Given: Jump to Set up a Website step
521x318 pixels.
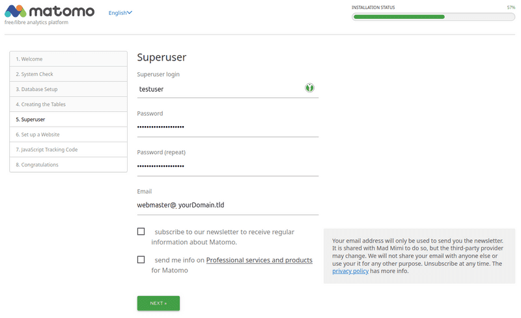Looking at the screenshot, I should pyautogui.click(x=68, y=135).
